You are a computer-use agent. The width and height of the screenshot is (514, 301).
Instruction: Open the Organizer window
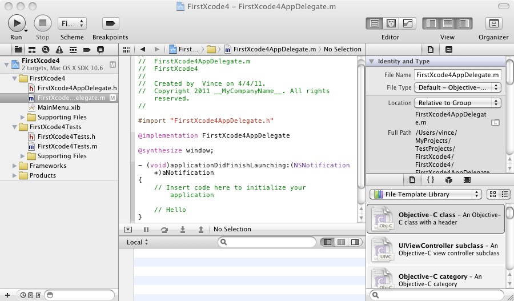click(x=493, y=23)
